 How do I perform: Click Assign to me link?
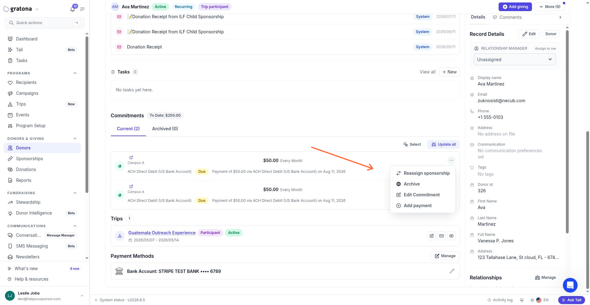545,48
